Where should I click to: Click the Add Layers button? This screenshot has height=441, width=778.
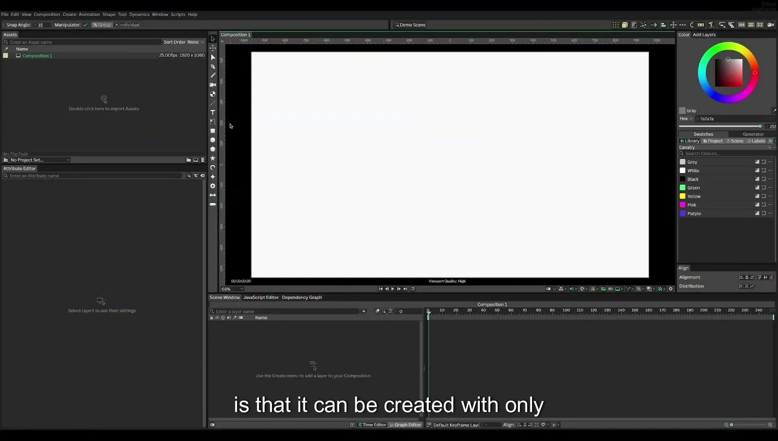click(x=704, y=34)
